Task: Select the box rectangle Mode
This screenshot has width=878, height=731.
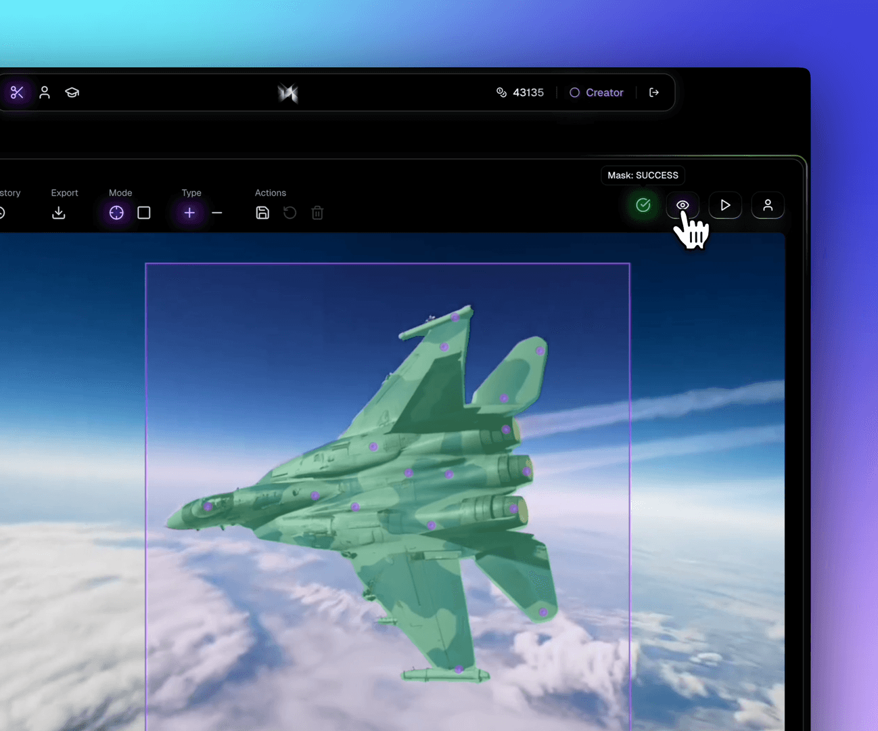Action: click(144, 213)
